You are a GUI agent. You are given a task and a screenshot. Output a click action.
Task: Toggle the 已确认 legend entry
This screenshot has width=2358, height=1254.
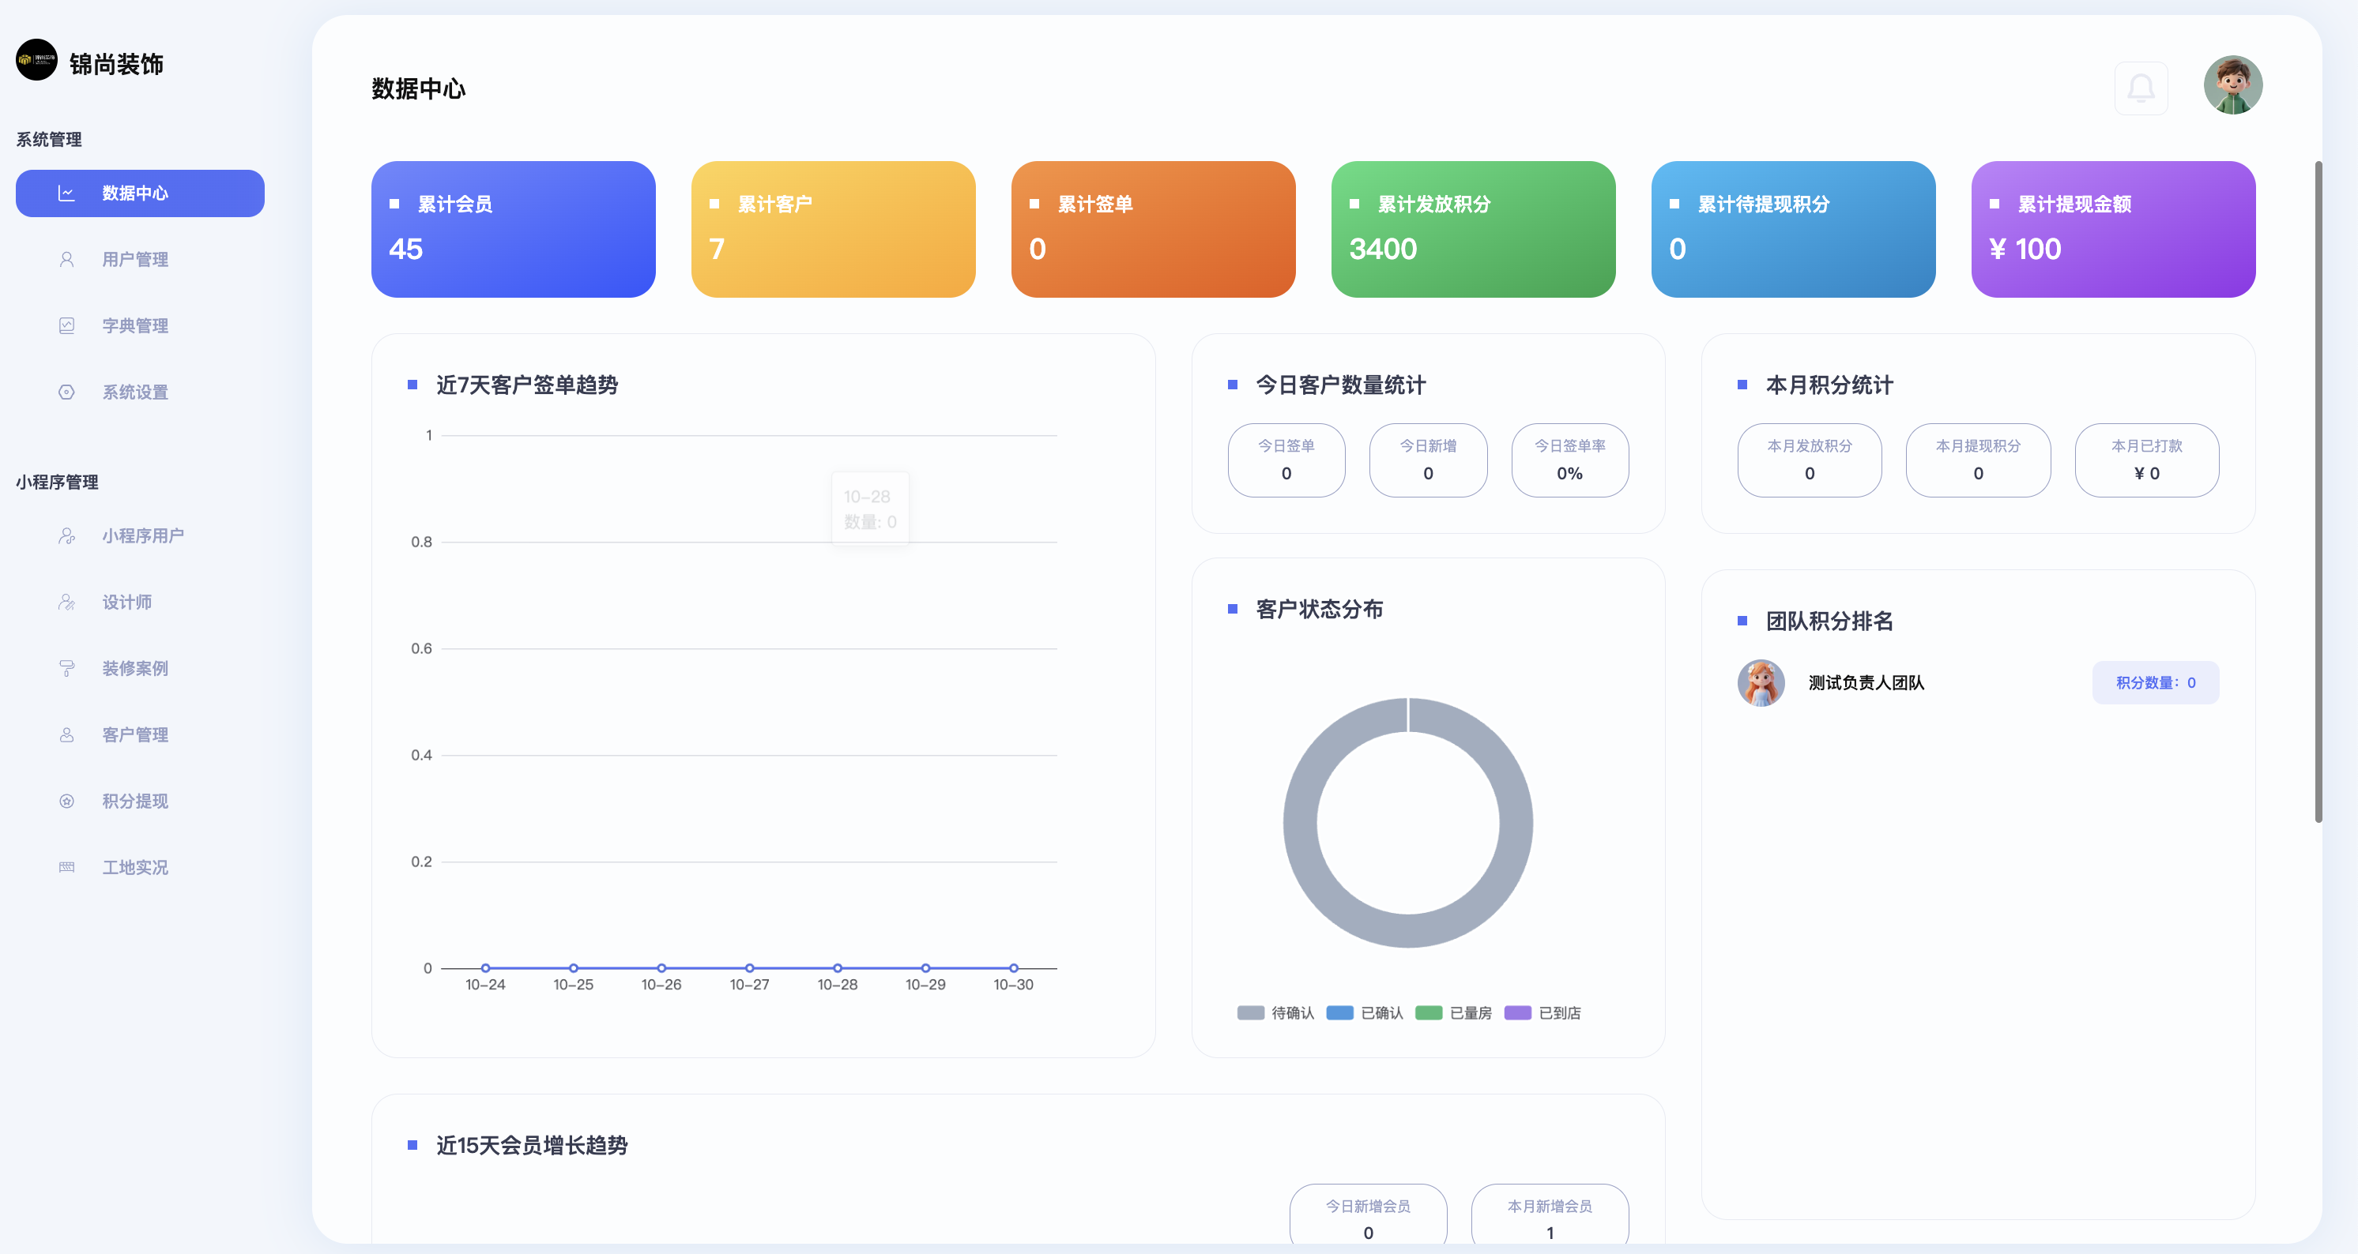click(x=1365, y=1012)
